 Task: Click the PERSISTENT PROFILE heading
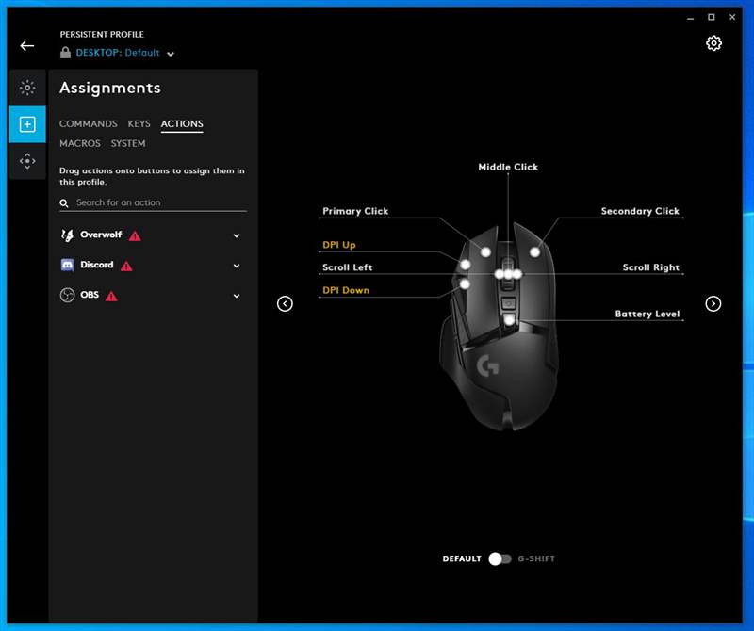pyautogui.click(x=102, y=35)
